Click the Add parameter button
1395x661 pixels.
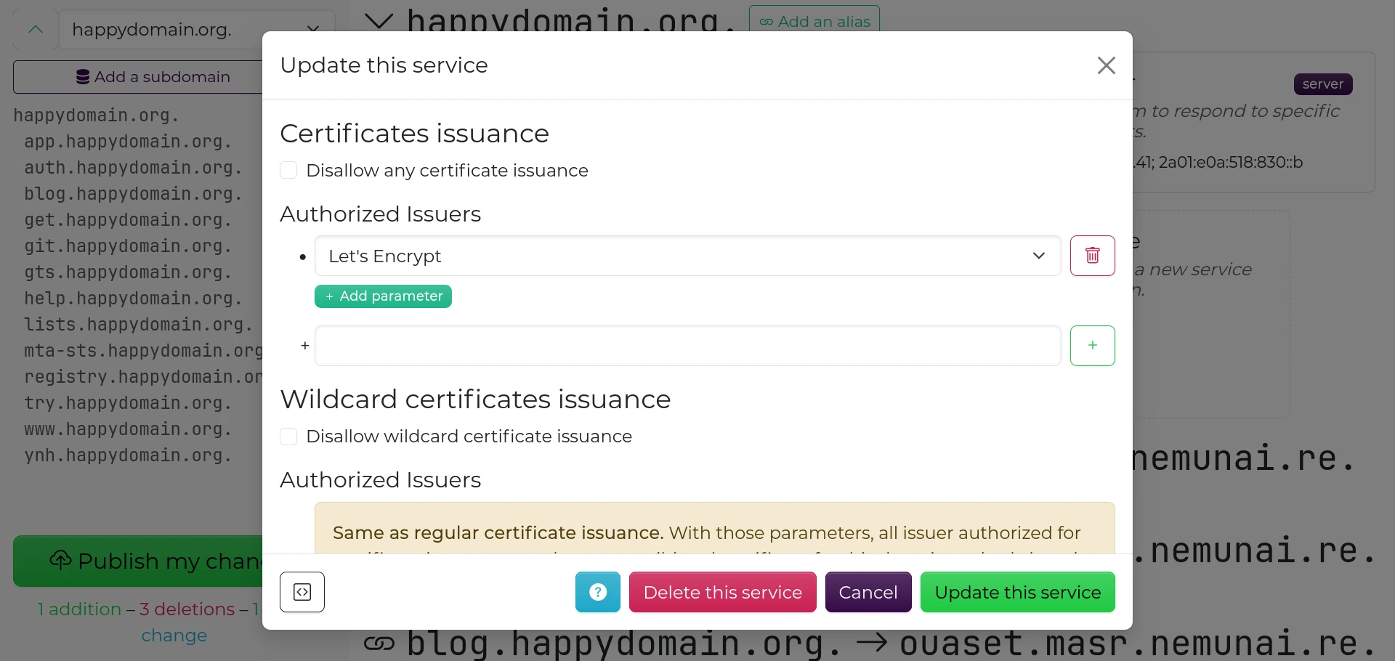pyautogui.click(x=383, y=296)
